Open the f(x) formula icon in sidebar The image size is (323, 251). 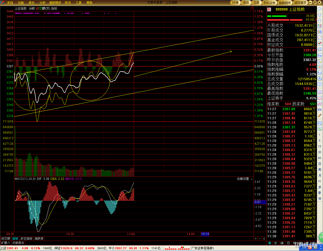[x=320, y=79]
